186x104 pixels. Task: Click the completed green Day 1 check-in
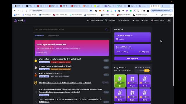120,81
